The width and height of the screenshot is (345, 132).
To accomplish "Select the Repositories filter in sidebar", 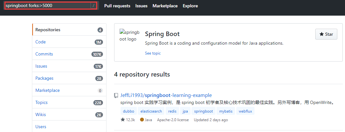I will [69, 30].
